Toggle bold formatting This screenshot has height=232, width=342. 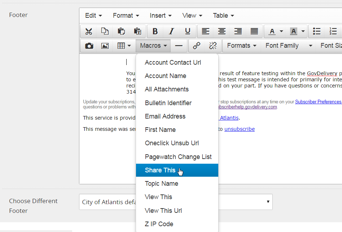(155, 31)
